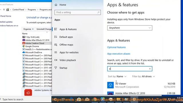
Task: Open Turn Windows features on or off link
Action: (9, 25)
